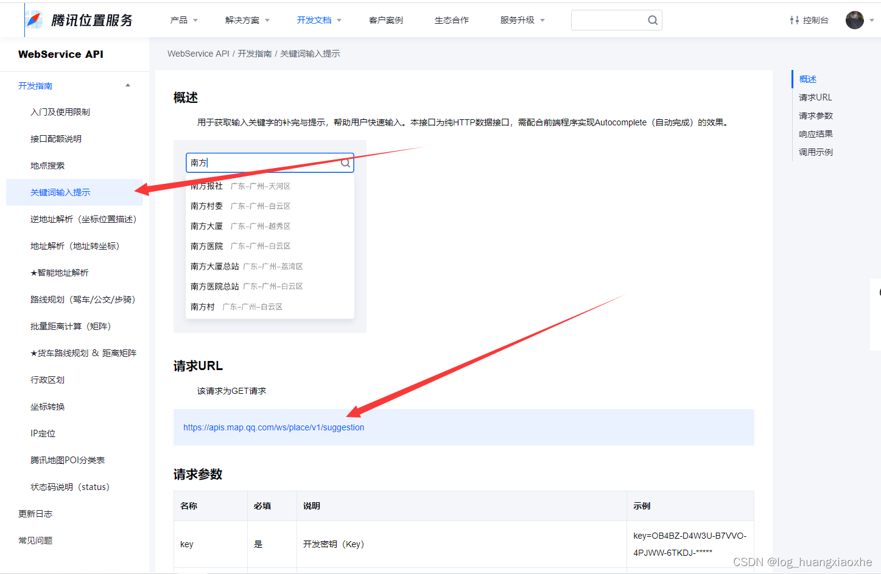Viewport: 881px width, 574px height.
Task: Click the Tencent Location Service logo
Action: tap(80, 20)
